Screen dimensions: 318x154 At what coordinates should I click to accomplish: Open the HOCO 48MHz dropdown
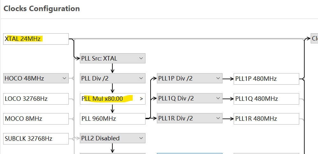tap(36, 78)
